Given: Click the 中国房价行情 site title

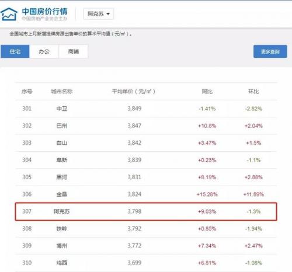Looking at the screenshot, I should pyautogui.click(x=44, y=11).
